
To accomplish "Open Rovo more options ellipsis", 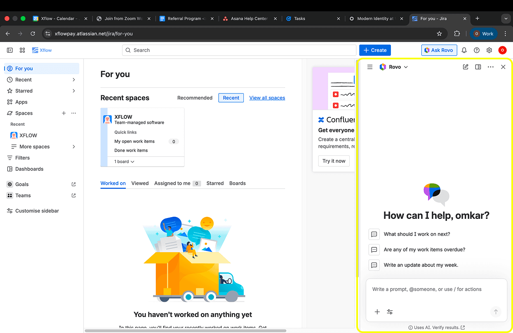I will point(490,67).
